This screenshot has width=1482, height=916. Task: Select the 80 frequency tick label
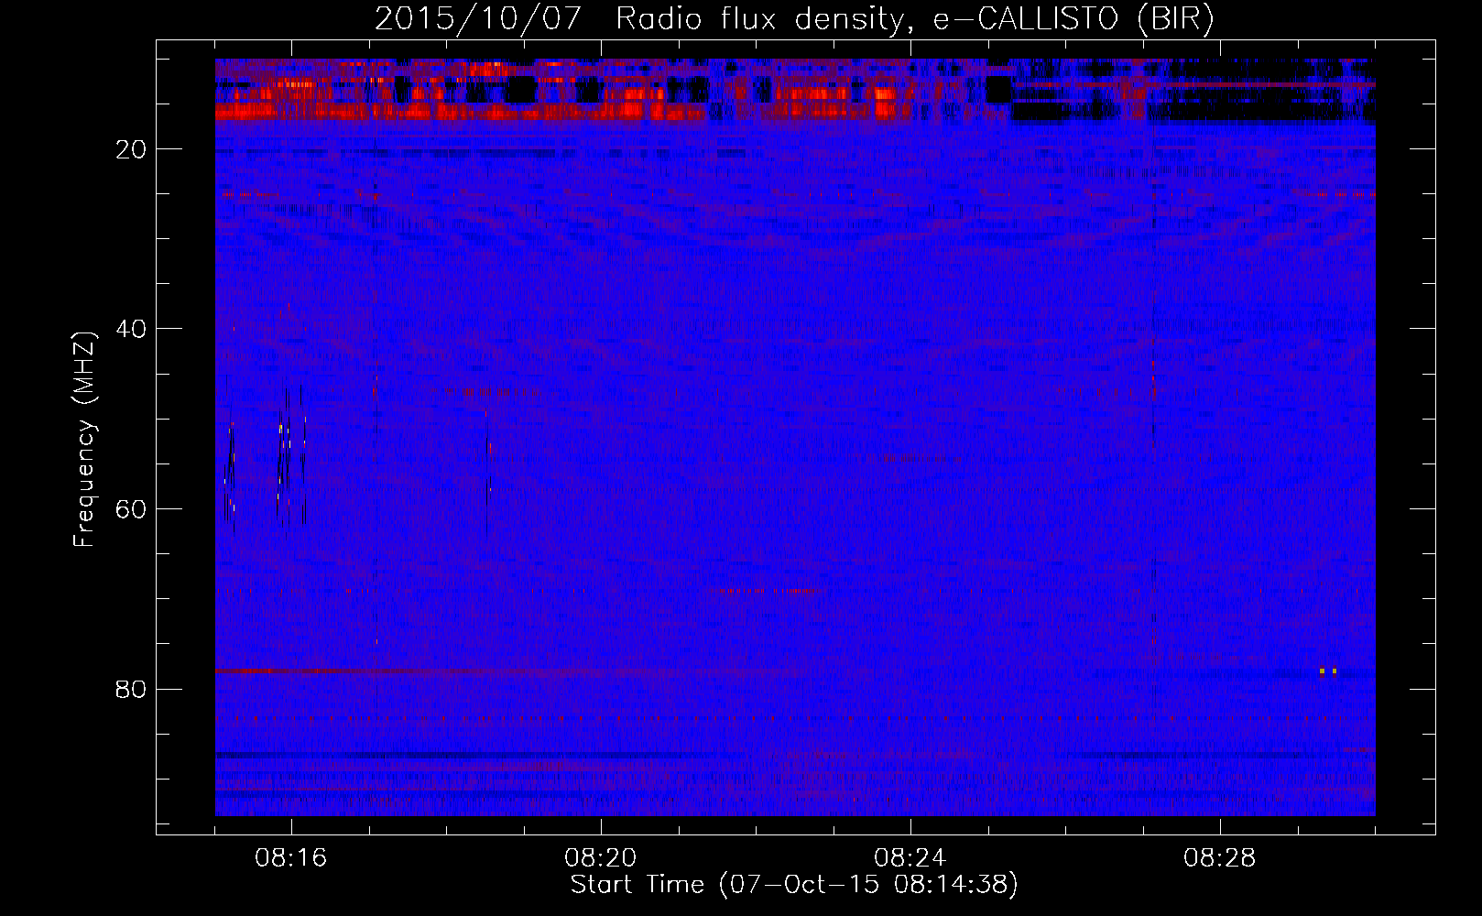click(131, 689)
